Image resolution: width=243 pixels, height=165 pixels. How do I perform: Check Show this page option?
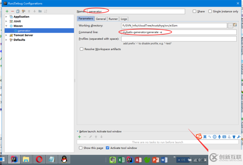tap(81, 148)
